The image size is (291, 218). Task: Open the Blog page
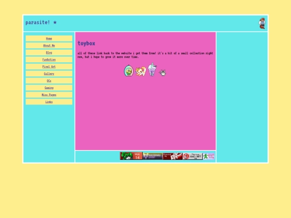pyautogui.click(x=49, y=53)
